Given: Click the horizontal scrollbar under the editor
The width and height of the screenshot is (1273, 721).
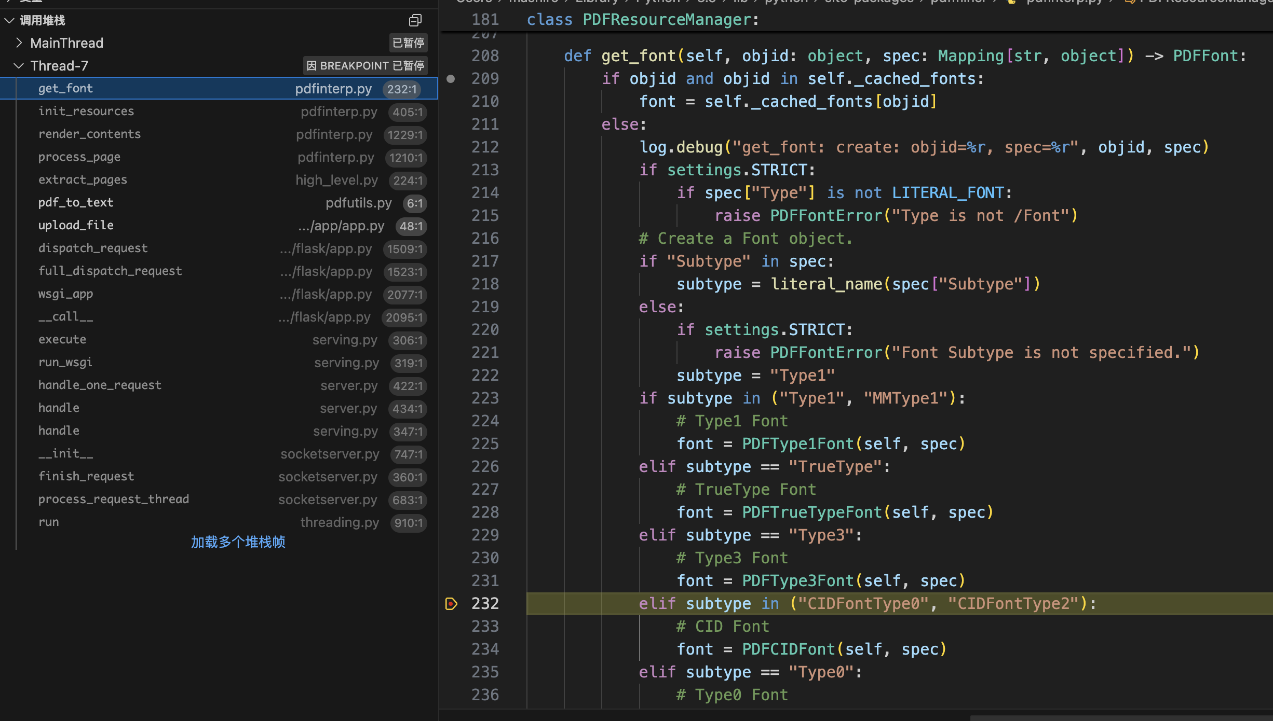Looking at the screenshot, I should [x=1121, y=718].
